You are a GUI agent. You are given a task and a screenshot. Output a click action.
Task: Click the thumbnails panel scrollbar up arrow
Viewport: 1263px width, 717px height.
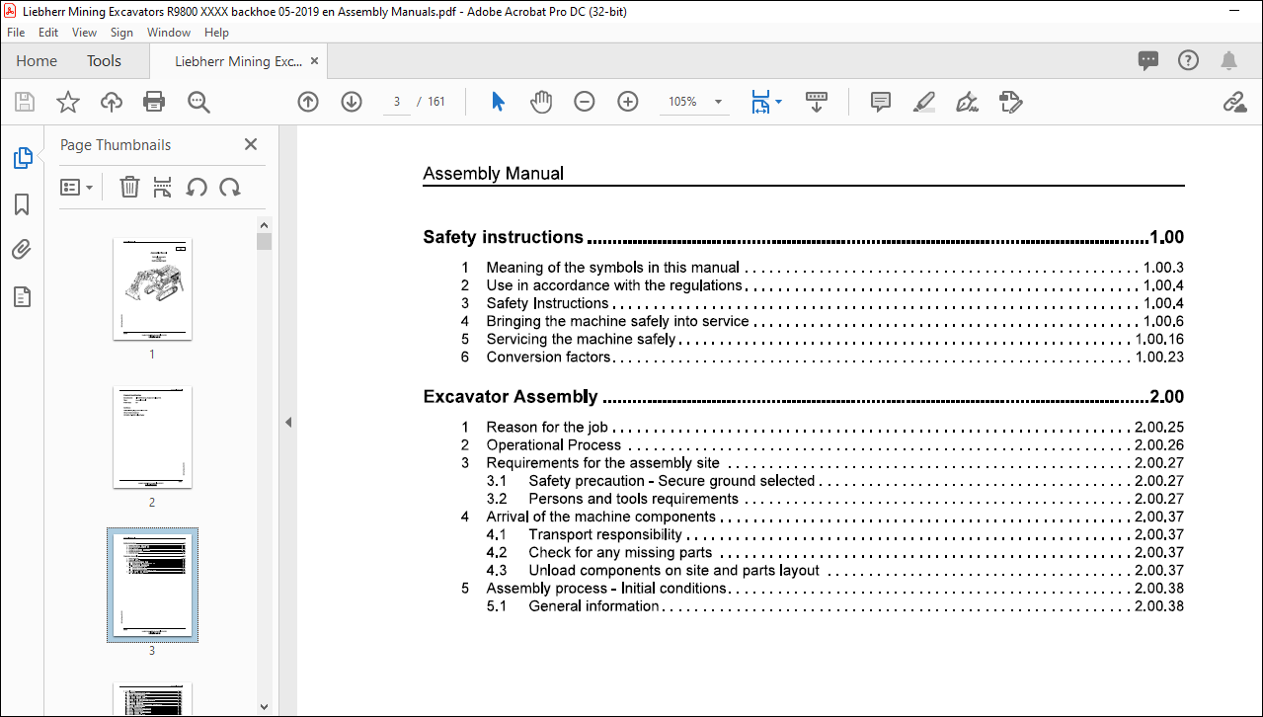[x=264, y=225]
